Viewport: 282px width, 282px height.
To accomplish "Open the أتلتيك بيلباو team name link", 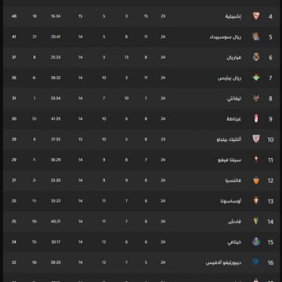I will [229, 139].
